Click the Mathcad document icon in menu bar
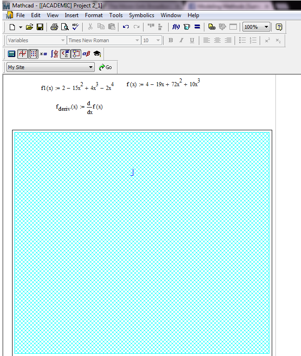The width and height of the screenshot is (301, 356). pyautogui.click(x=9, y=15)
